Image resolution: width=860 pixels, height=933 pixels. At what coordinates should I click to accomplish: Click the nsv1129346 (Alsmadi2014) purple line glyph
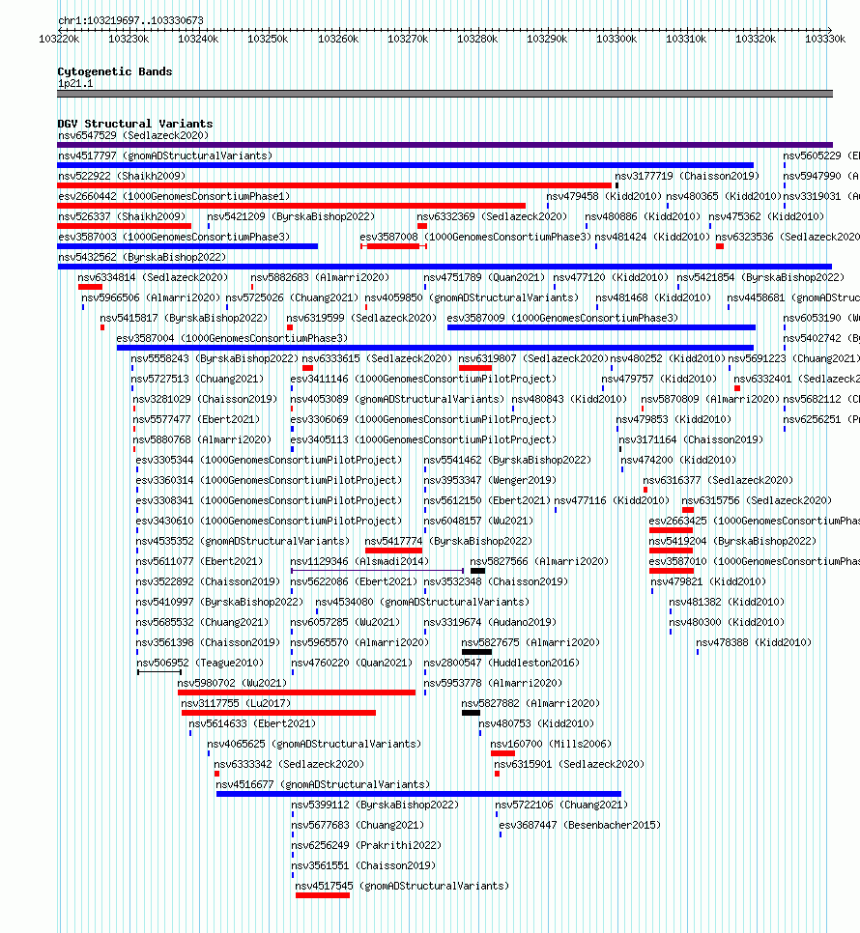pos(377,570)
